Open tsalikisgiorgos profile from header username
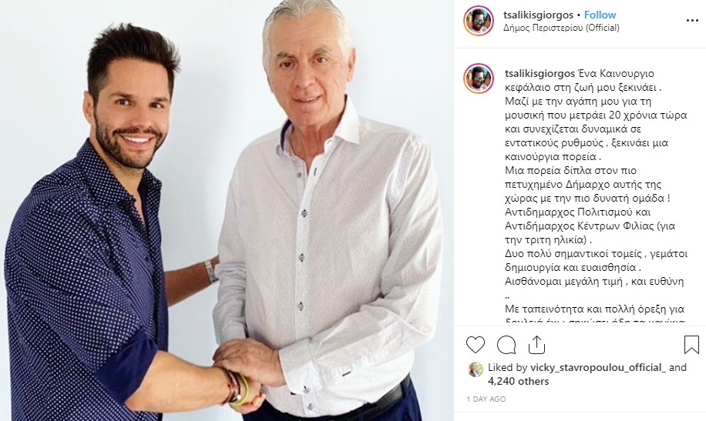This screenshot has width=706, height=421. point(538,15)
